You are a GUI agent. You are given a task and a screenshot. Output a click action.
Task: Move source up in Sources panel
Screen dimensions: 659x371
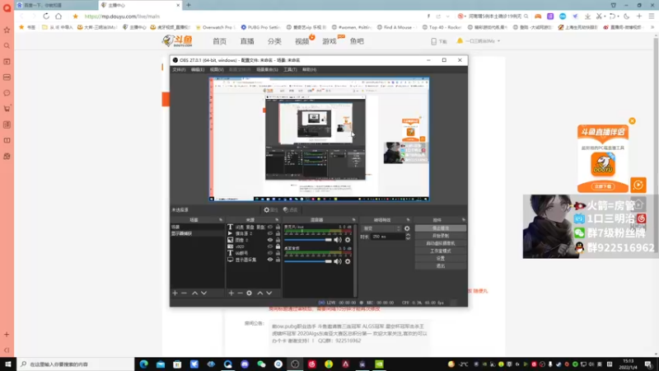(259, 293)
